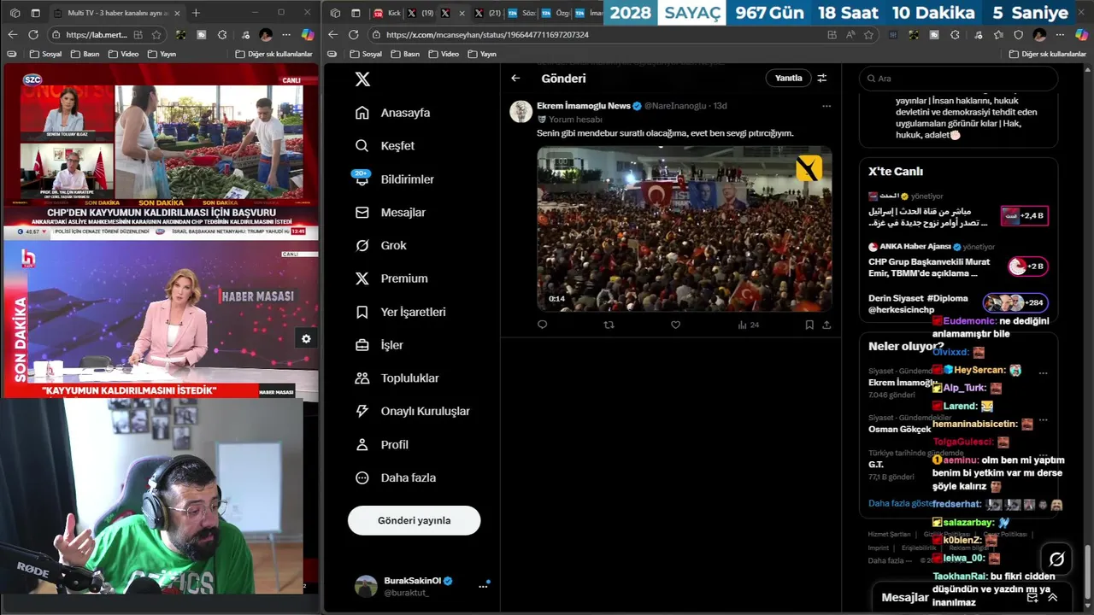Open Derin Siyaset #Diploma live item
Screen dimensions: 1094x615
click(957, 303)
